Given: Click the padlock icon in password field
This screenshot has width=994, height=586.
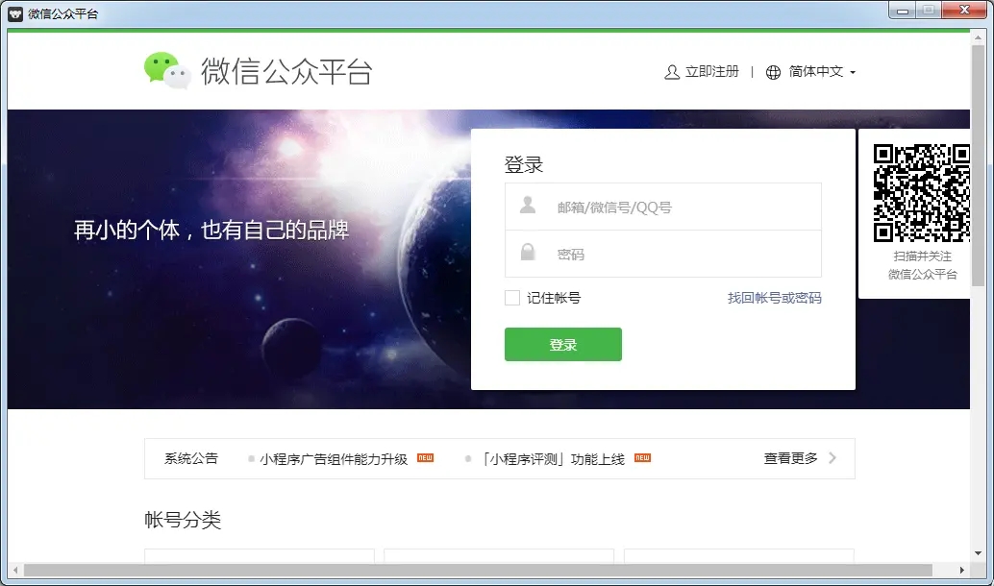Looking at the screenshot, I should 528,252.
